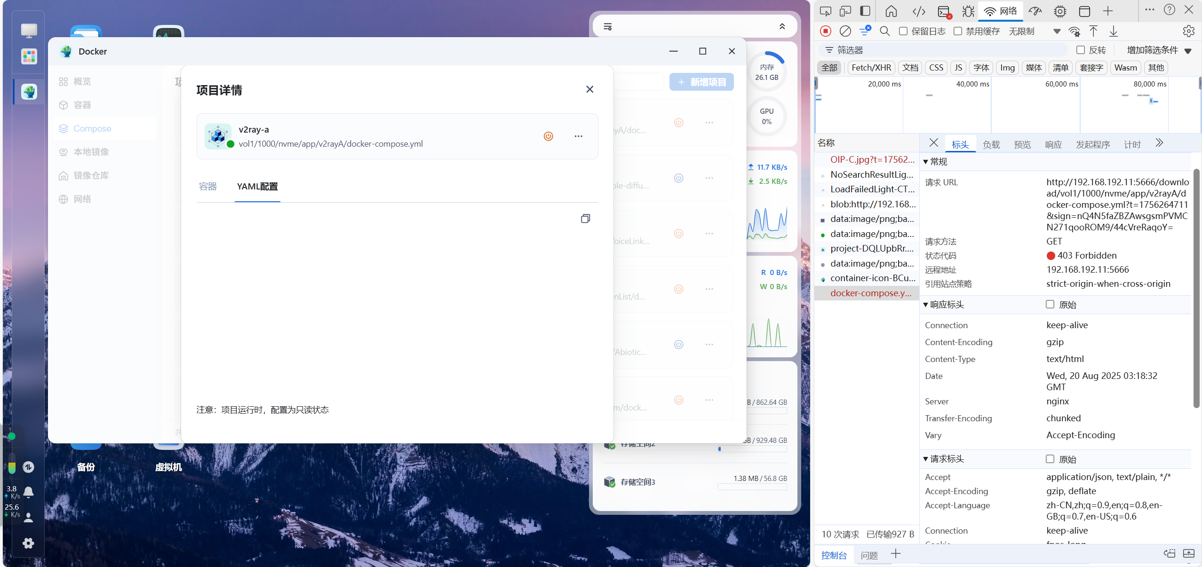1202x567 pixels.
Task: Click the request details vertical scrollbar
Action: [1197, 289]
